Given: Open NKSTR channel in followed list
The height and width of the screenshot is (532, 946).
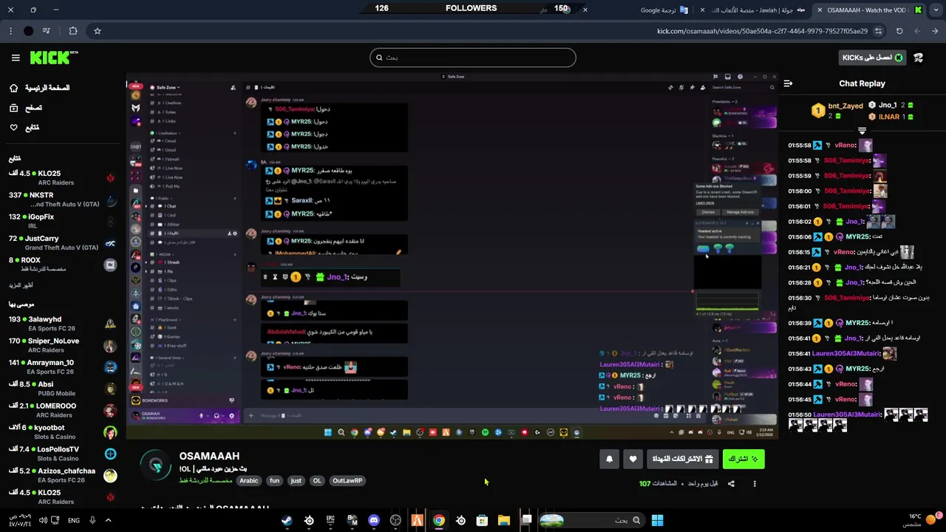Looking at the screenshot, I should tap(63, 199).
